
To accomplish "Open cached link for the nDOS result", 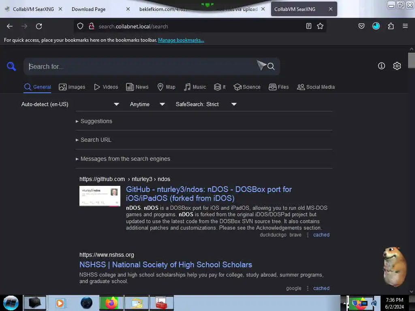I will pos(321,234).
